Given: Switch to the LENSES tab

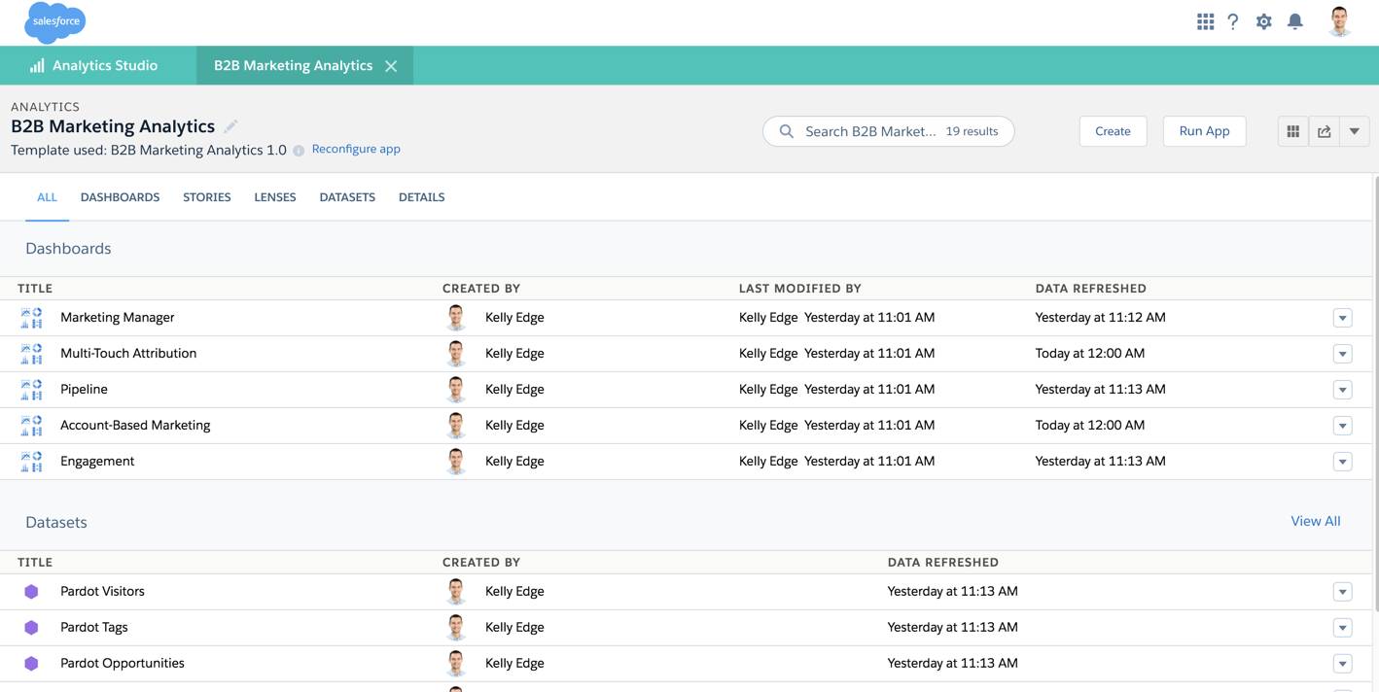Looking at the screenshot, I should coord(275,197).
